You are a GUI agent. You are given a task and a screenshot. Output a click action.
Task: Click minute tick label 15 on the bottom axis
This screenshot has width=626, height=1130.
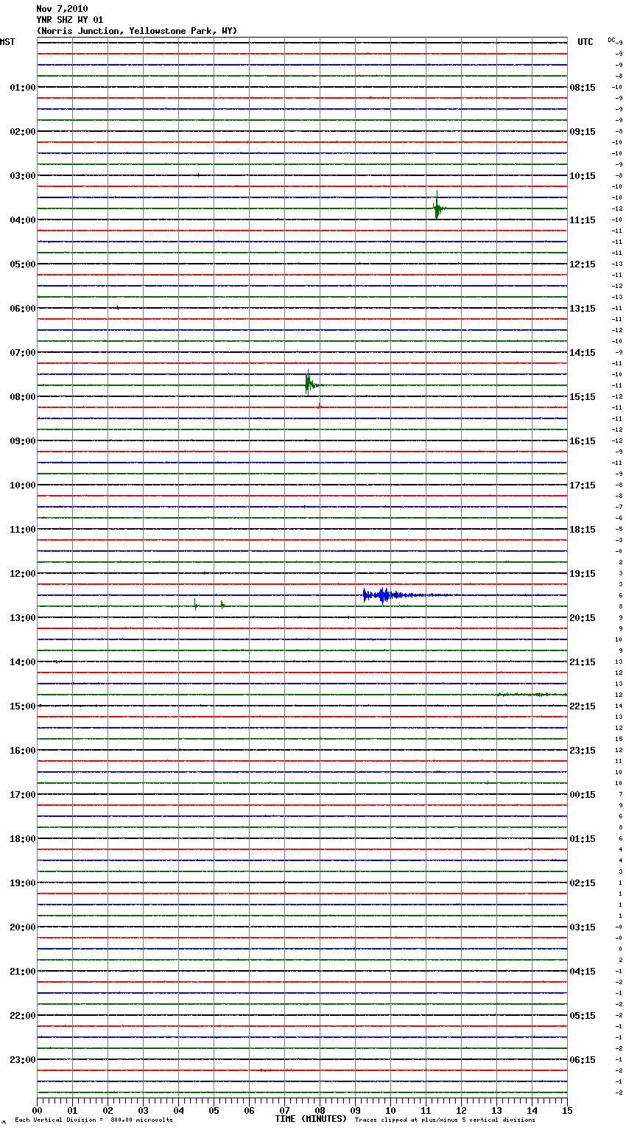click(567, 1110)
